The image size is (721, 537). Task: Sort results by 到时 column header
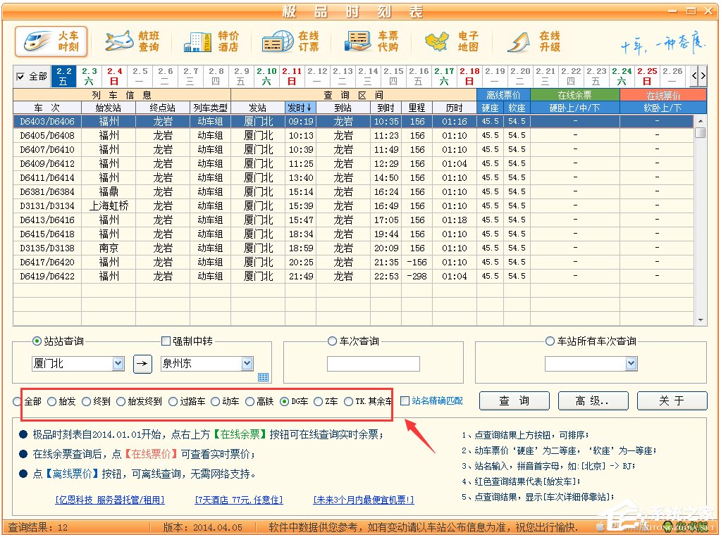pyautogui.click(x=386, y=108)
